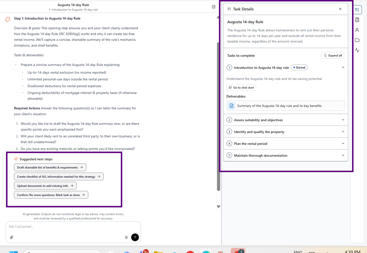
Task: Click the Step 1: Introduction heading text
Action: click(47, 18)
